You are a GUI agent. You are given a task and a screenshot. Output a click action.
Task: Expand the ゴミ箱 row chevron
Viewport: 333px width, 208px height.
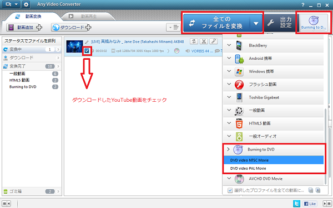click(58, 191)
